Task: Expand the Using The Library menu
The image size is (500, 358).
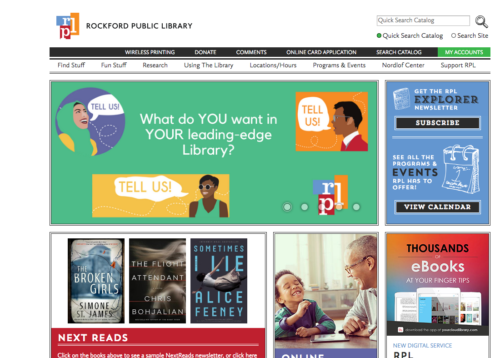Action: pos(209,65)
